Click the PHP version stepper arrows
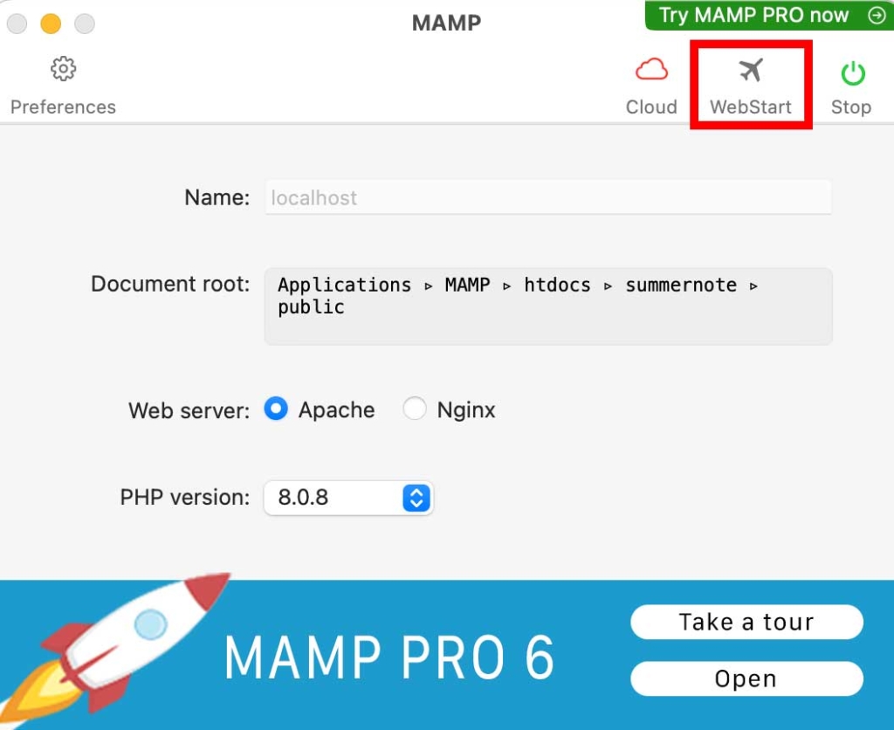 pyautogui.click(x=416, y=498)
